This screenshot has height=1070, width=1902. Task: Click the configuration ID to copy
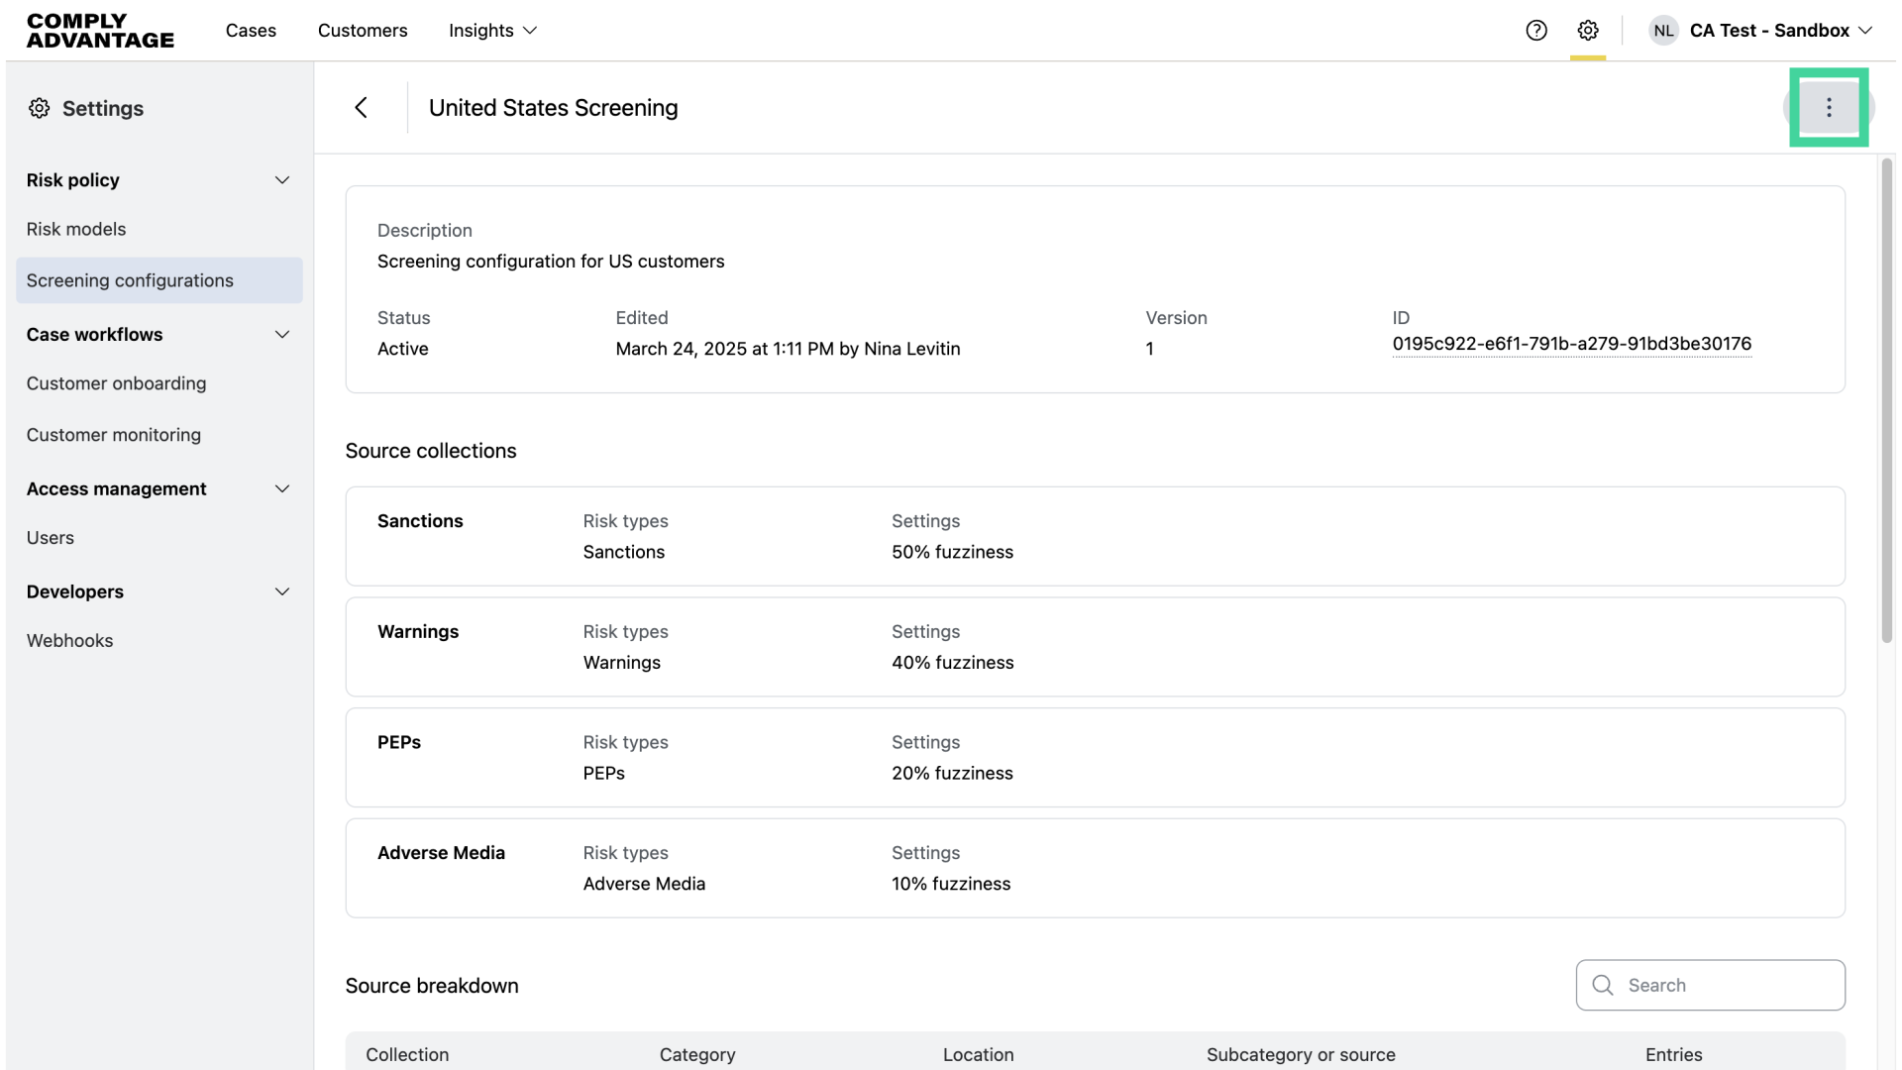(1571, 344)
